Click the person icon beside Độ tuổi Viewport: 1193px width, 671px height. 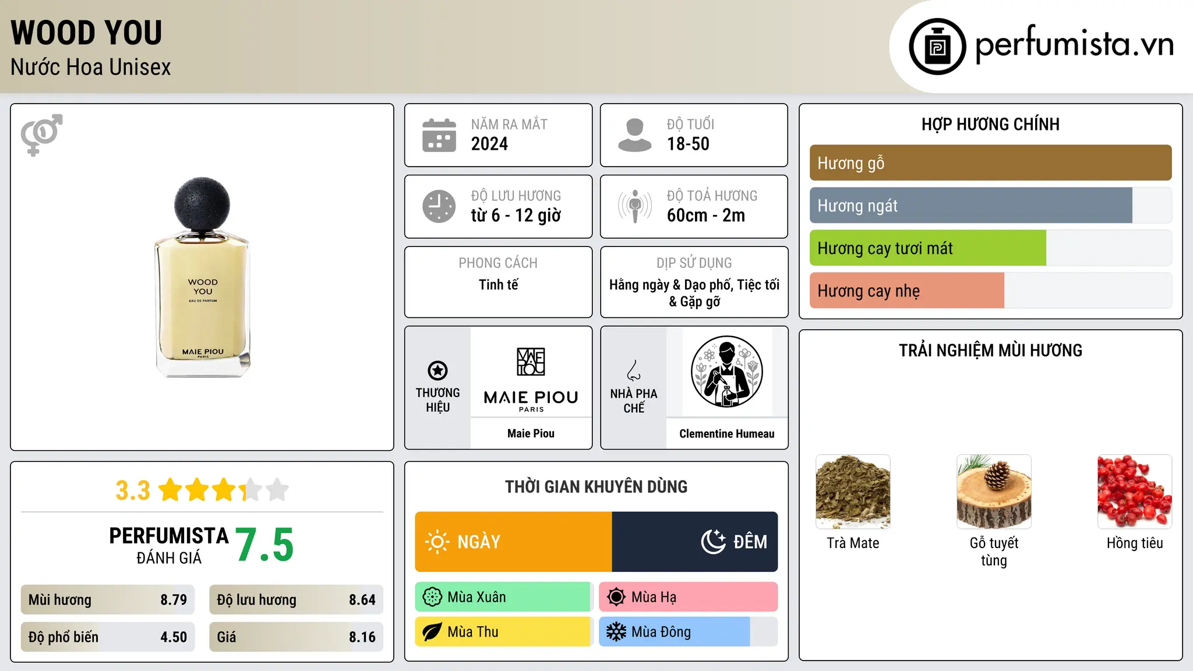pos(634,135)
